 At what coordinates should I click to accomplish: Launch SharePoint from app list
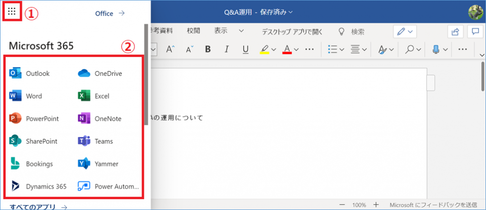pos(34,141)
